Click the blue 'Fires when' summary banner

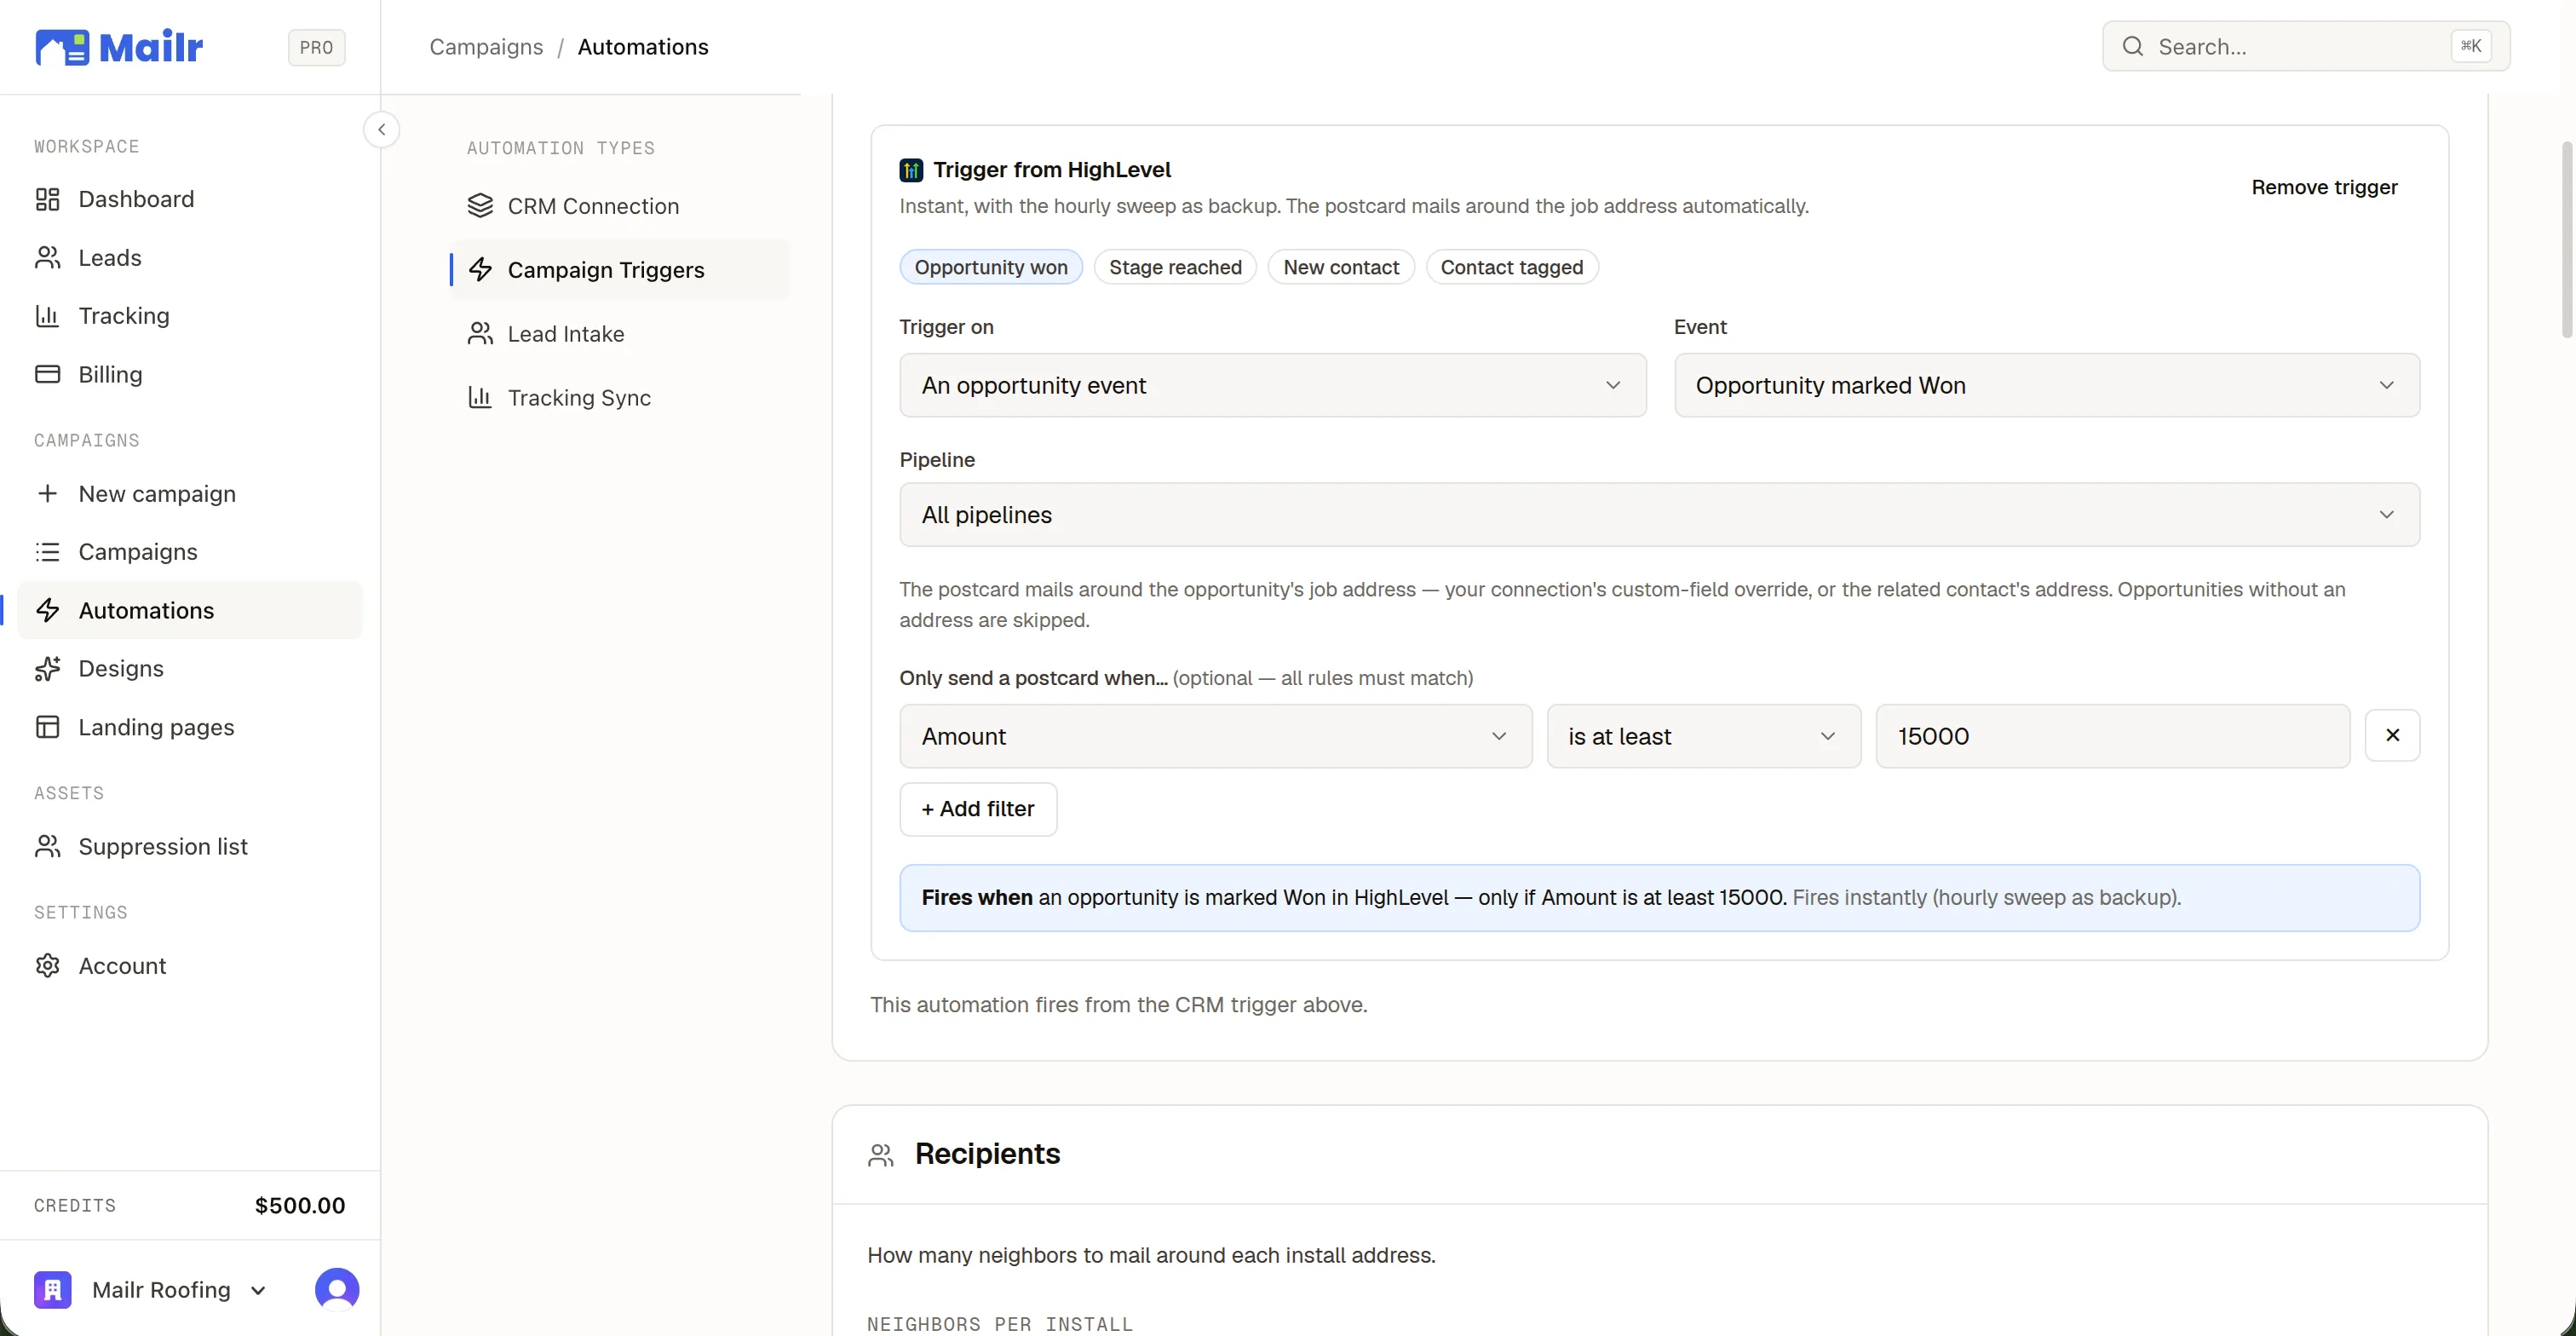coord(1660,898)
